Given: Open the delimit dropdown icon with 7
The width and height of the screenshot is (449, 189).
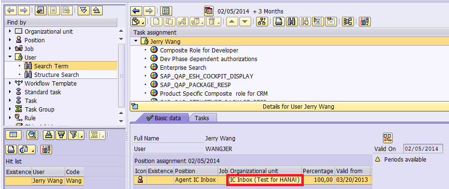Looking at the screenshot, I should 197,21.
